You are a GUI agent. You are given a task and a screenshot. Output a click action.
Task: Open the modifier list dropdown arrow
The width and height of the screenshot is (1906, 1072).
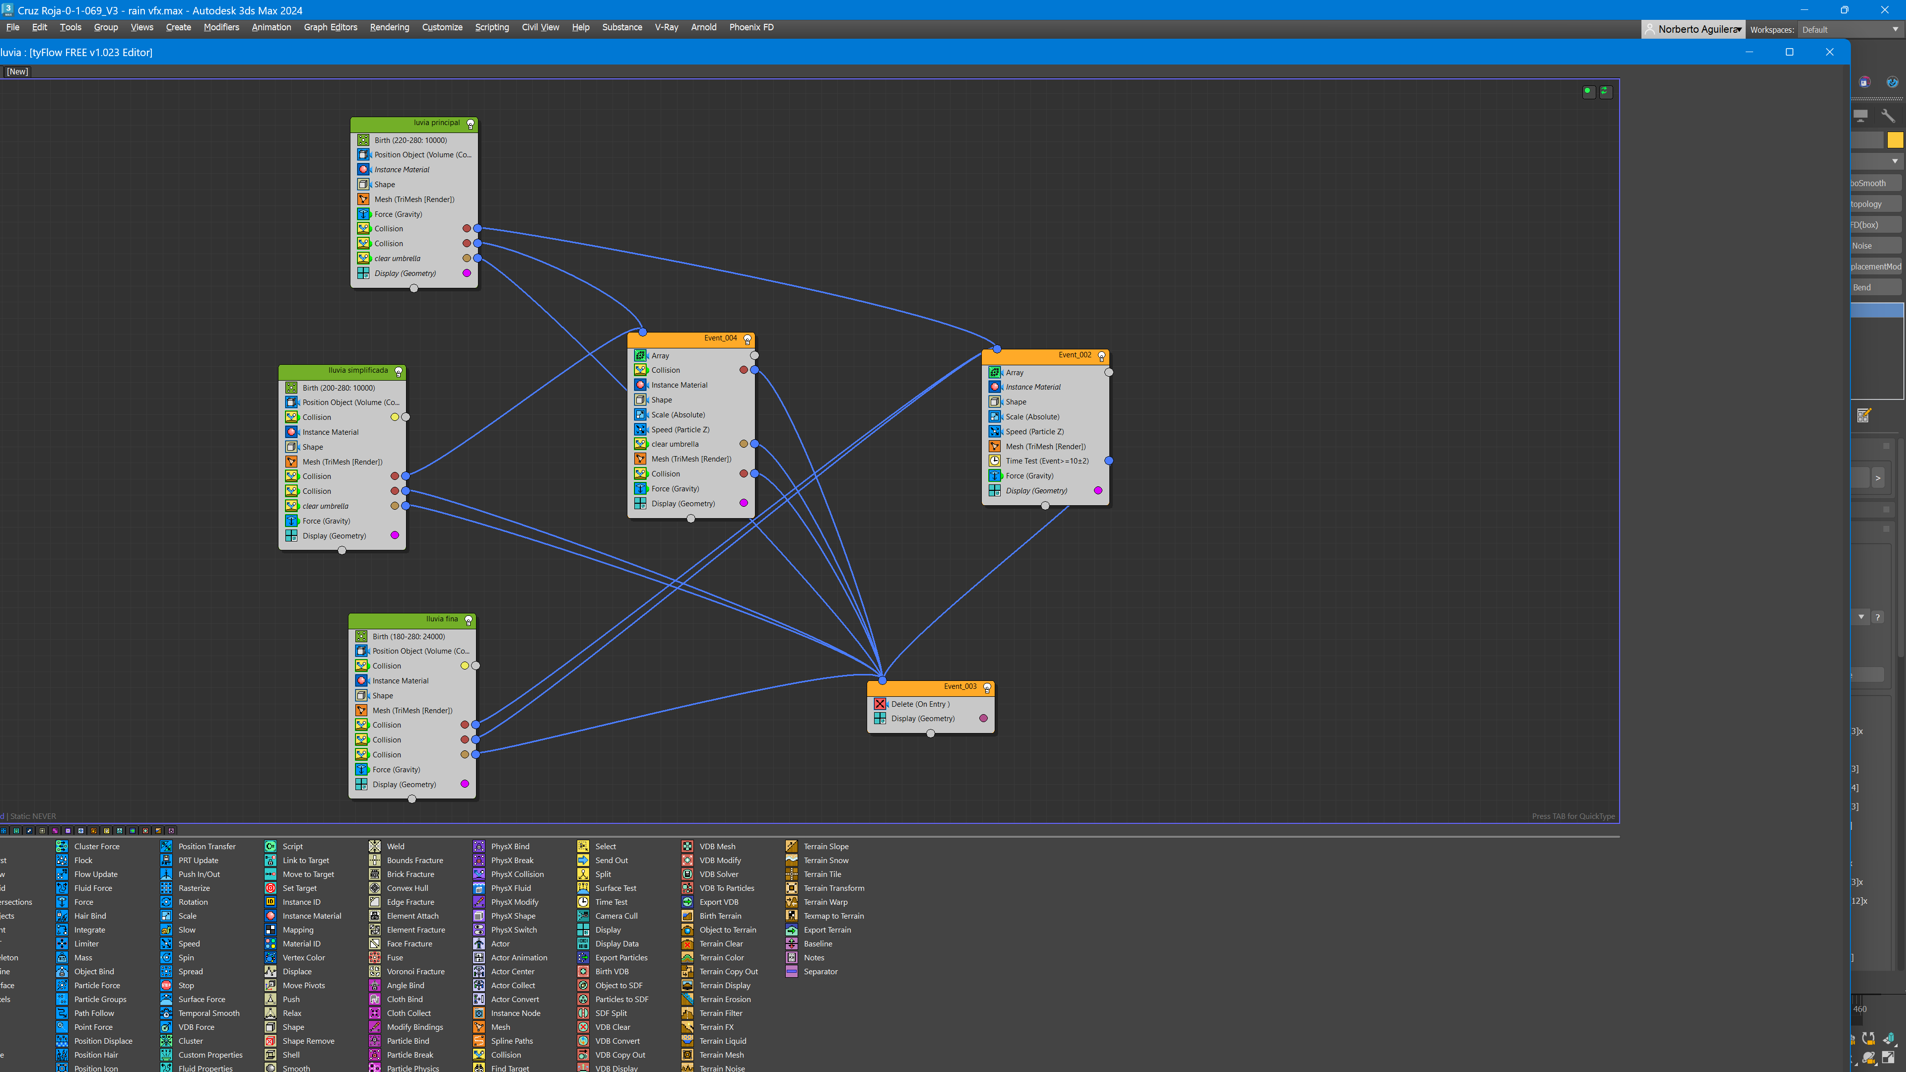1894,161
